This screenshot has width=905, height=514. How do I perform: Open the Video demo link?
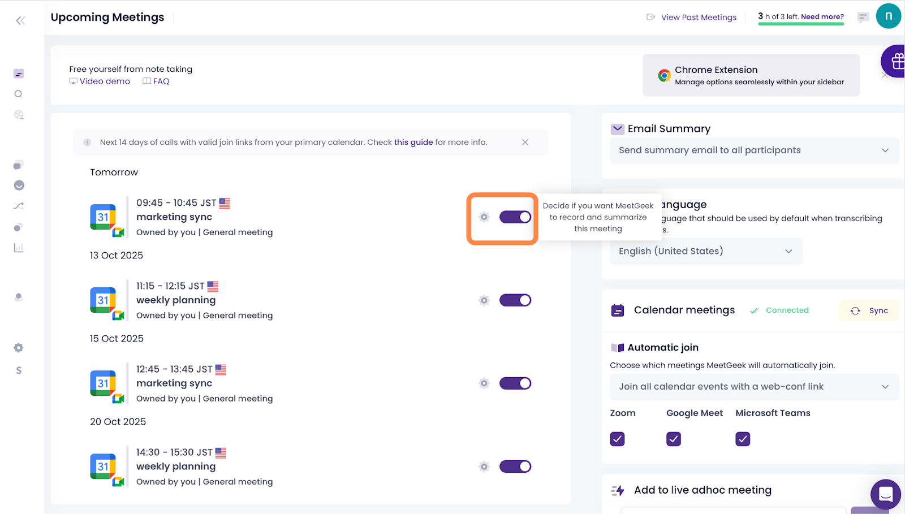tap(105, 81)
